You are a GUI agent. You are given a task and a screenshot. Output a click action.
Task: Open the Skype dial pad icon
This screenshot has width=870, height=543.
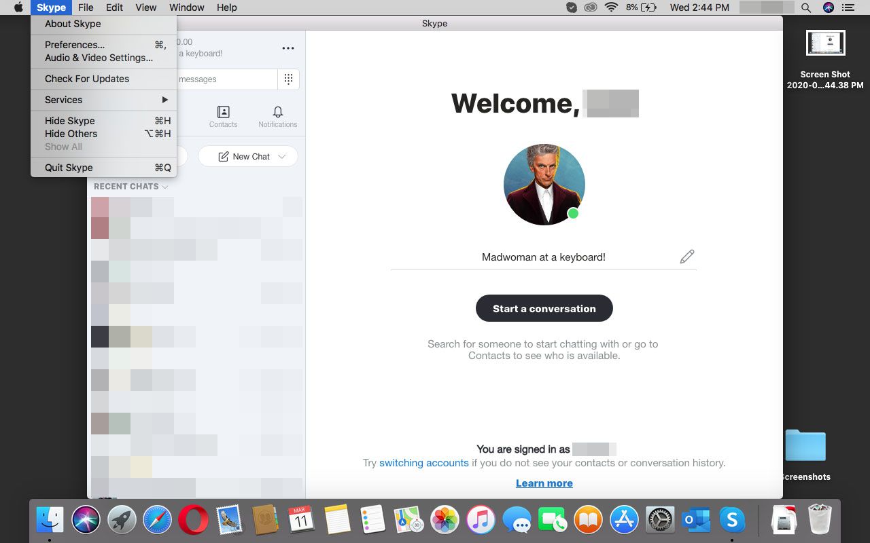click(288, 79)
